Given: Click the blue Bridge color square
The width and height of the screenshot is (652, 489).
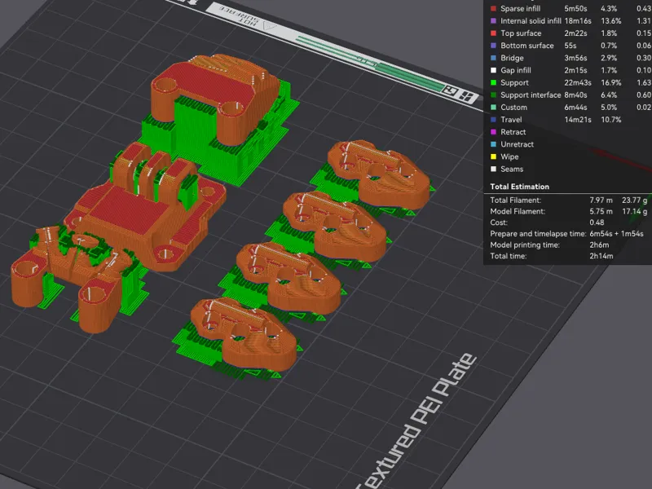Looking at the screenshot, I should click(494, 58).
